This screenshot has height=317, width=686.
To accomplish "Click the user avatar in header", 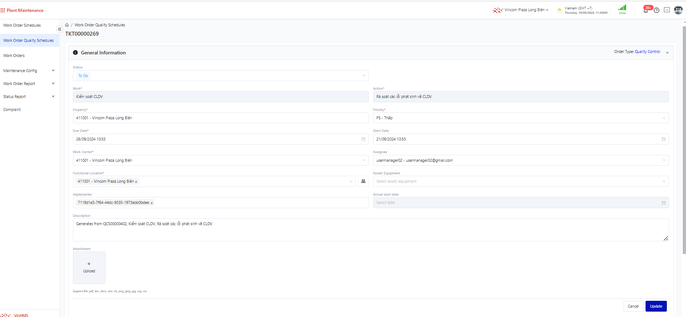I will pos(678,10).
